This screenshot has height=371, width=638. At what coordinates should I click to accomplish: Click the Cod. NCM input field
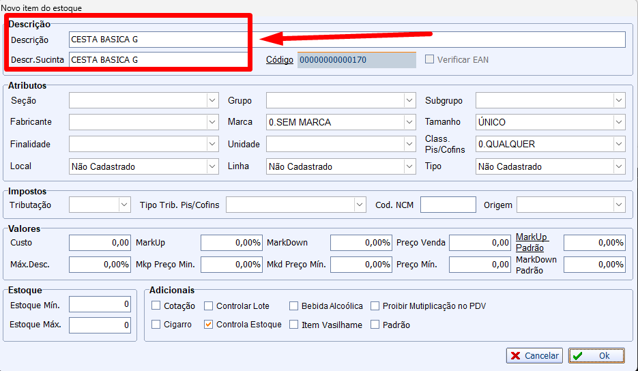(x=448, y=205)
